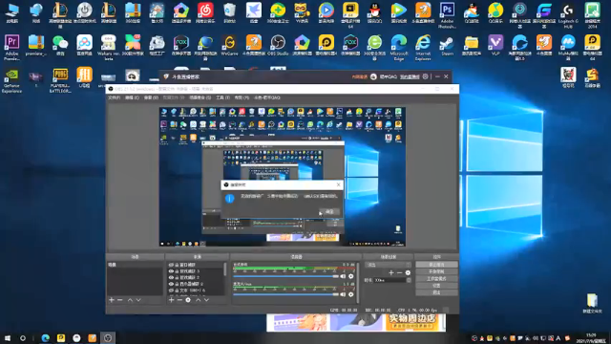Open 设置 Settings from Controls panel
The image size is (611, 344).
436,286
